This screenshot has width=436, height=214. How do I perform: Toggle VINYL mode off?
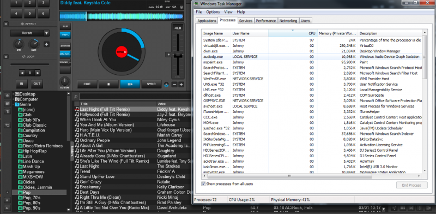click(65, 35)
